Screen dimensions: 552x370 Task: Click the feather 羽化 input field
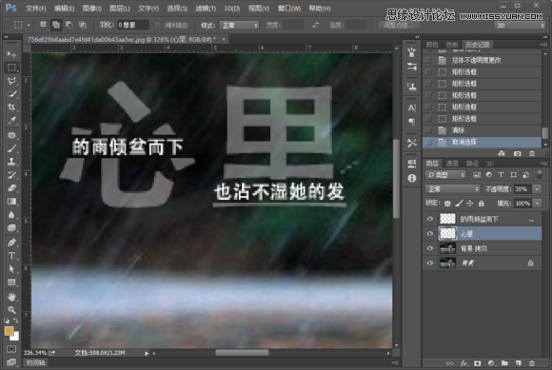point(132,25)
